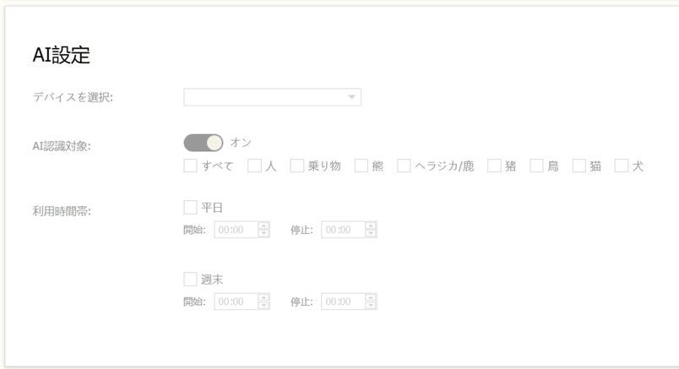Check the 犬 checkbox

622,166
